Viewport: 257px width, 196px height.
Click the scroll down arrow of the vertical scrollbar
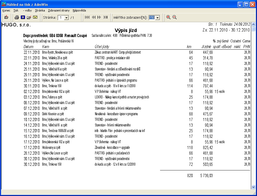253,187
